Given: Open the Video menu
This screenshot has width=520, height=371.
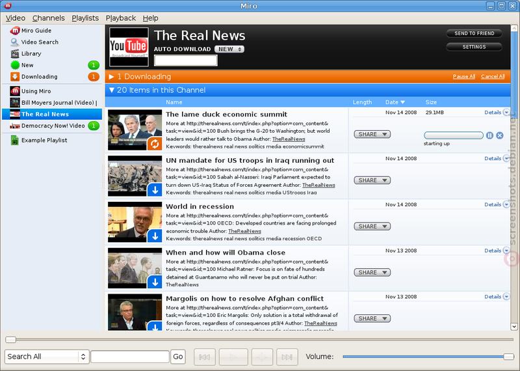Looking at the screenshot, I should pos(15,18).
